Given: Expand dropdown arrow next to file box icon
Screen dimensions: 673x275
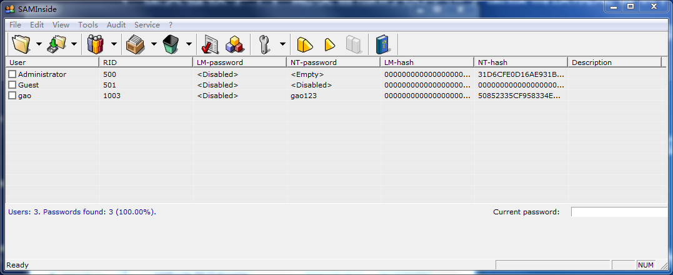Looking at the screenshot, I should 154,44.
